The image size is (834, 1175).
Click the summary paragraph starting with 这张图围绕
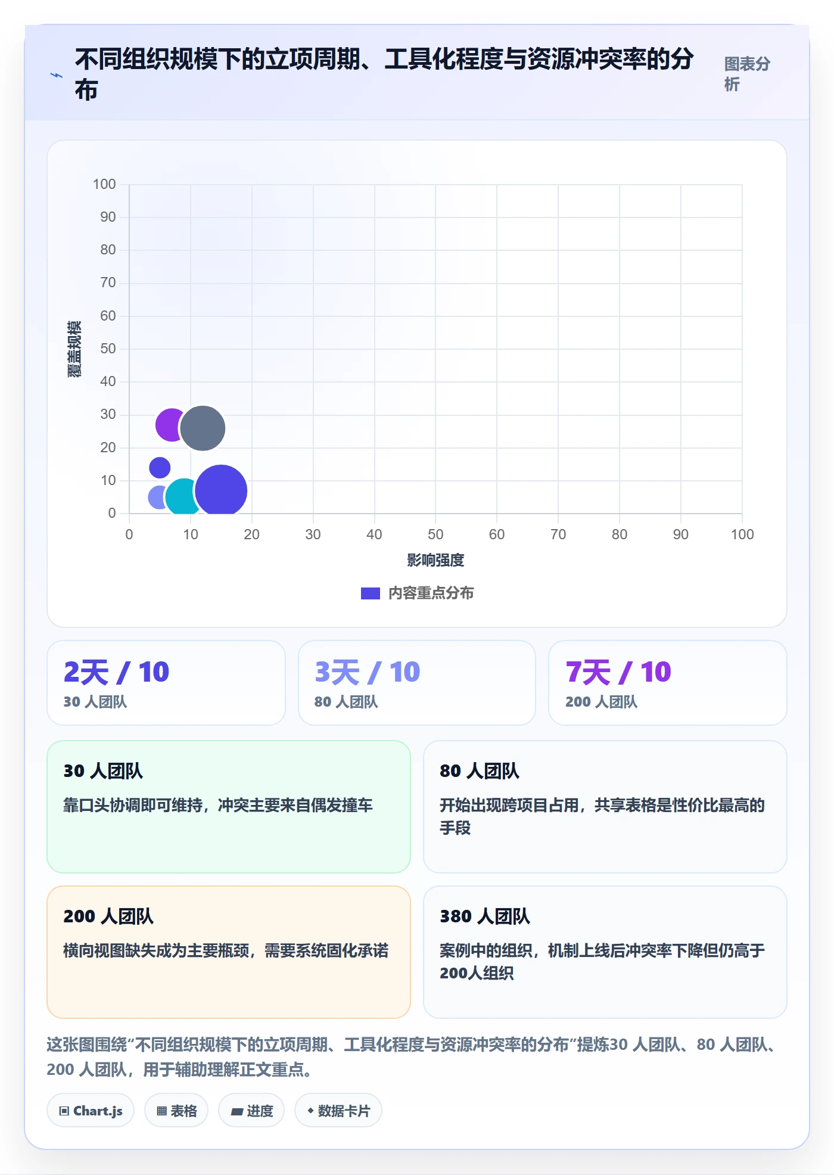pos(411,1057)
